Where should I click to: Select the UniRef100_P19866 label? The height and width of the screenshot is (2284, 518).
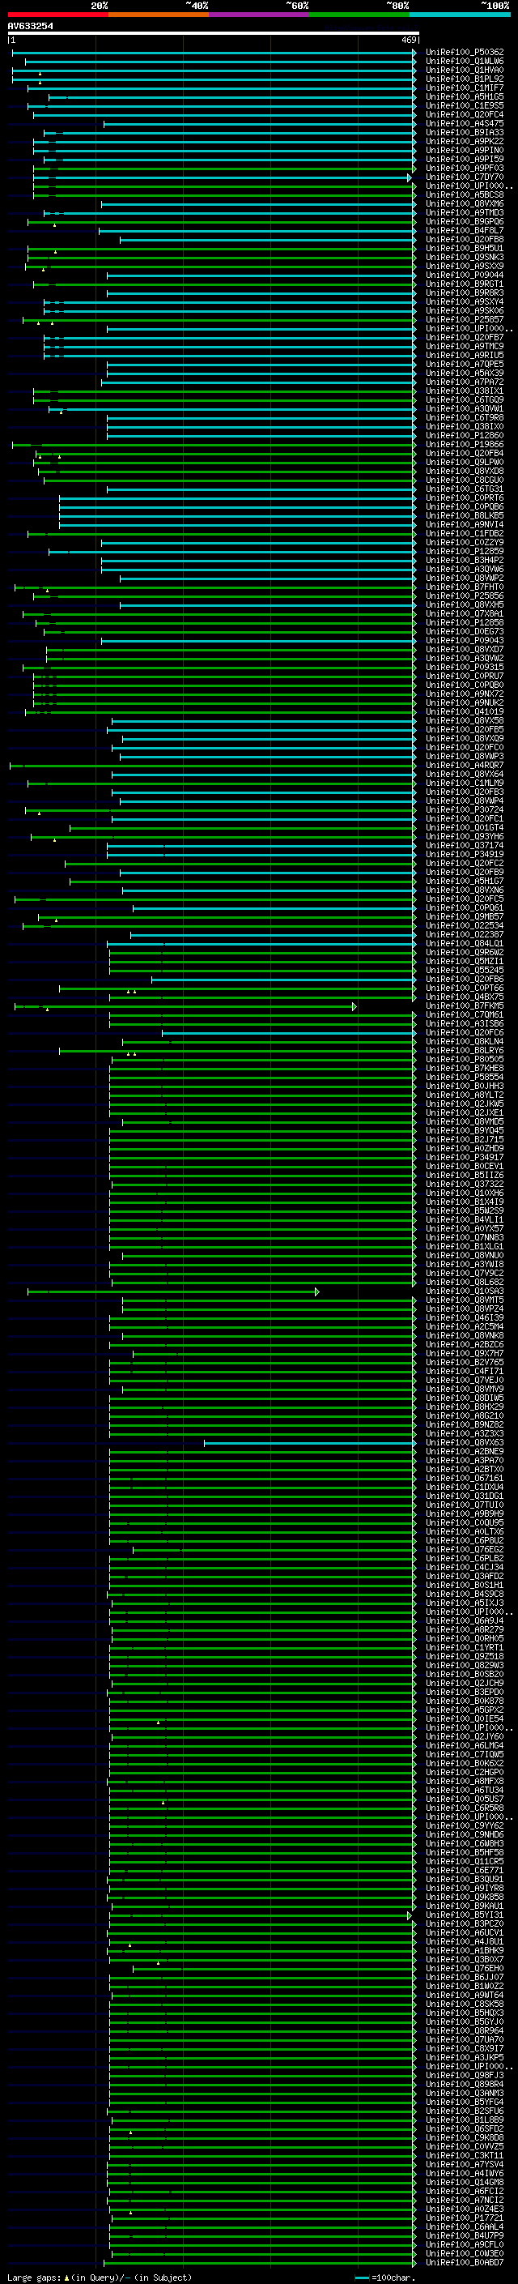465,444
